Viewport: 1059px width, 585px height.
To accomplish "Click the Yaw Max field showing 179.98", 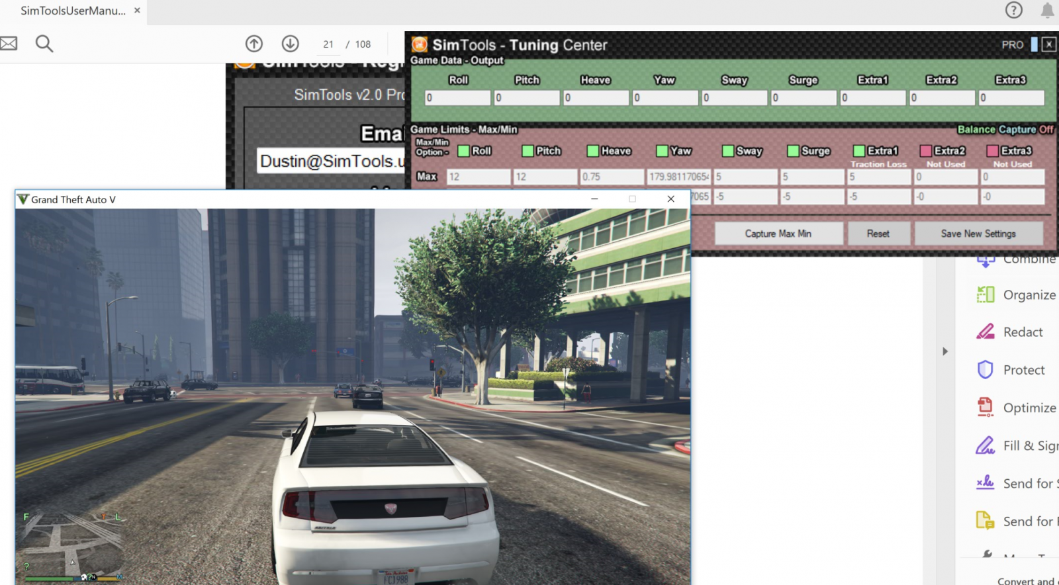I will 679,177.
